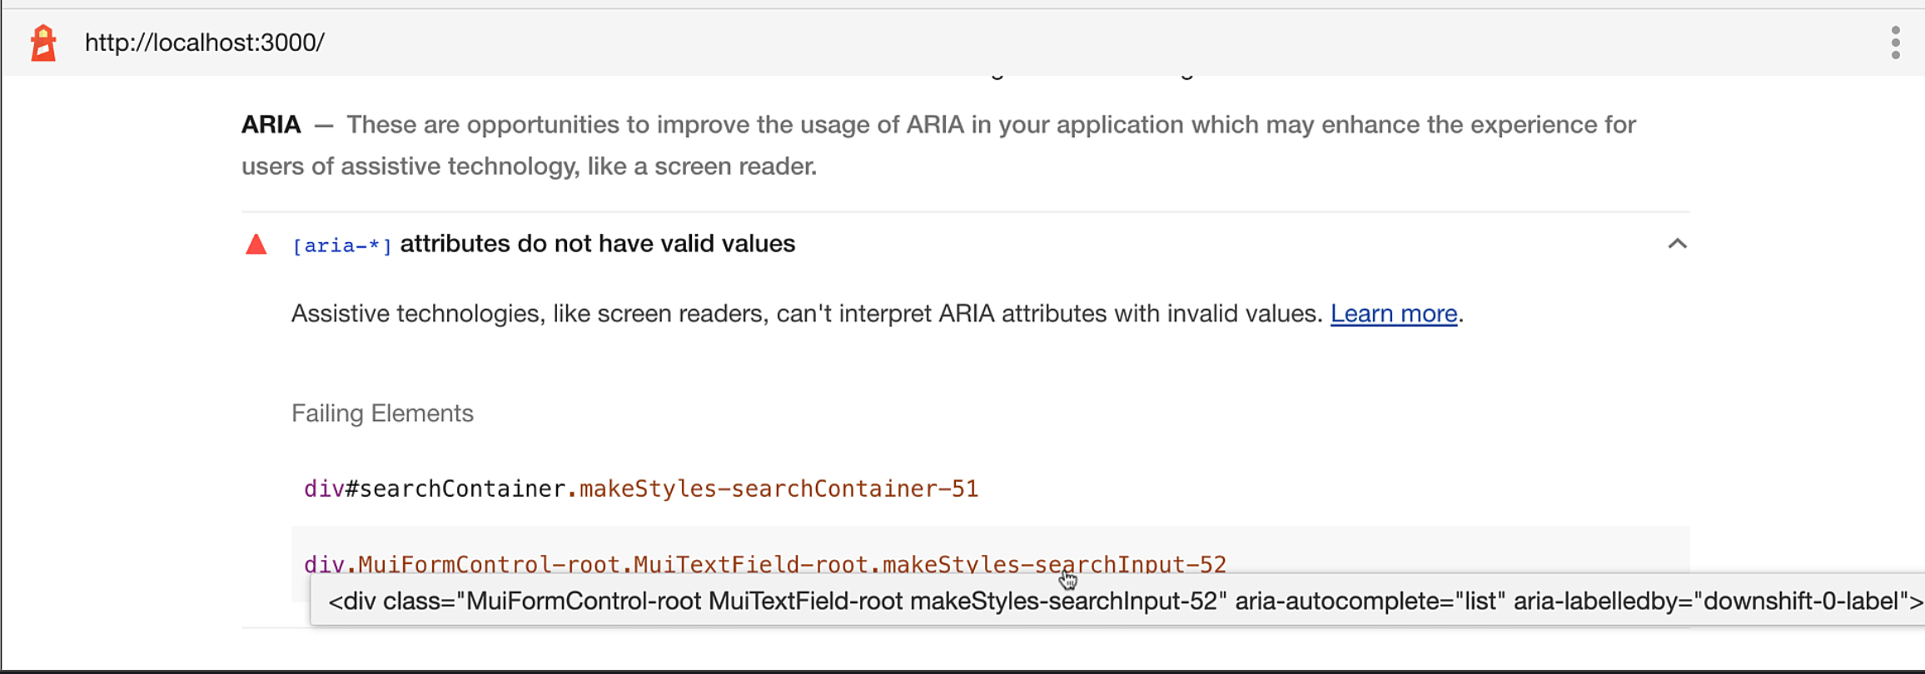1925x674 pixels.
Task: Select the Failing Elements heading
Action: 382,414
